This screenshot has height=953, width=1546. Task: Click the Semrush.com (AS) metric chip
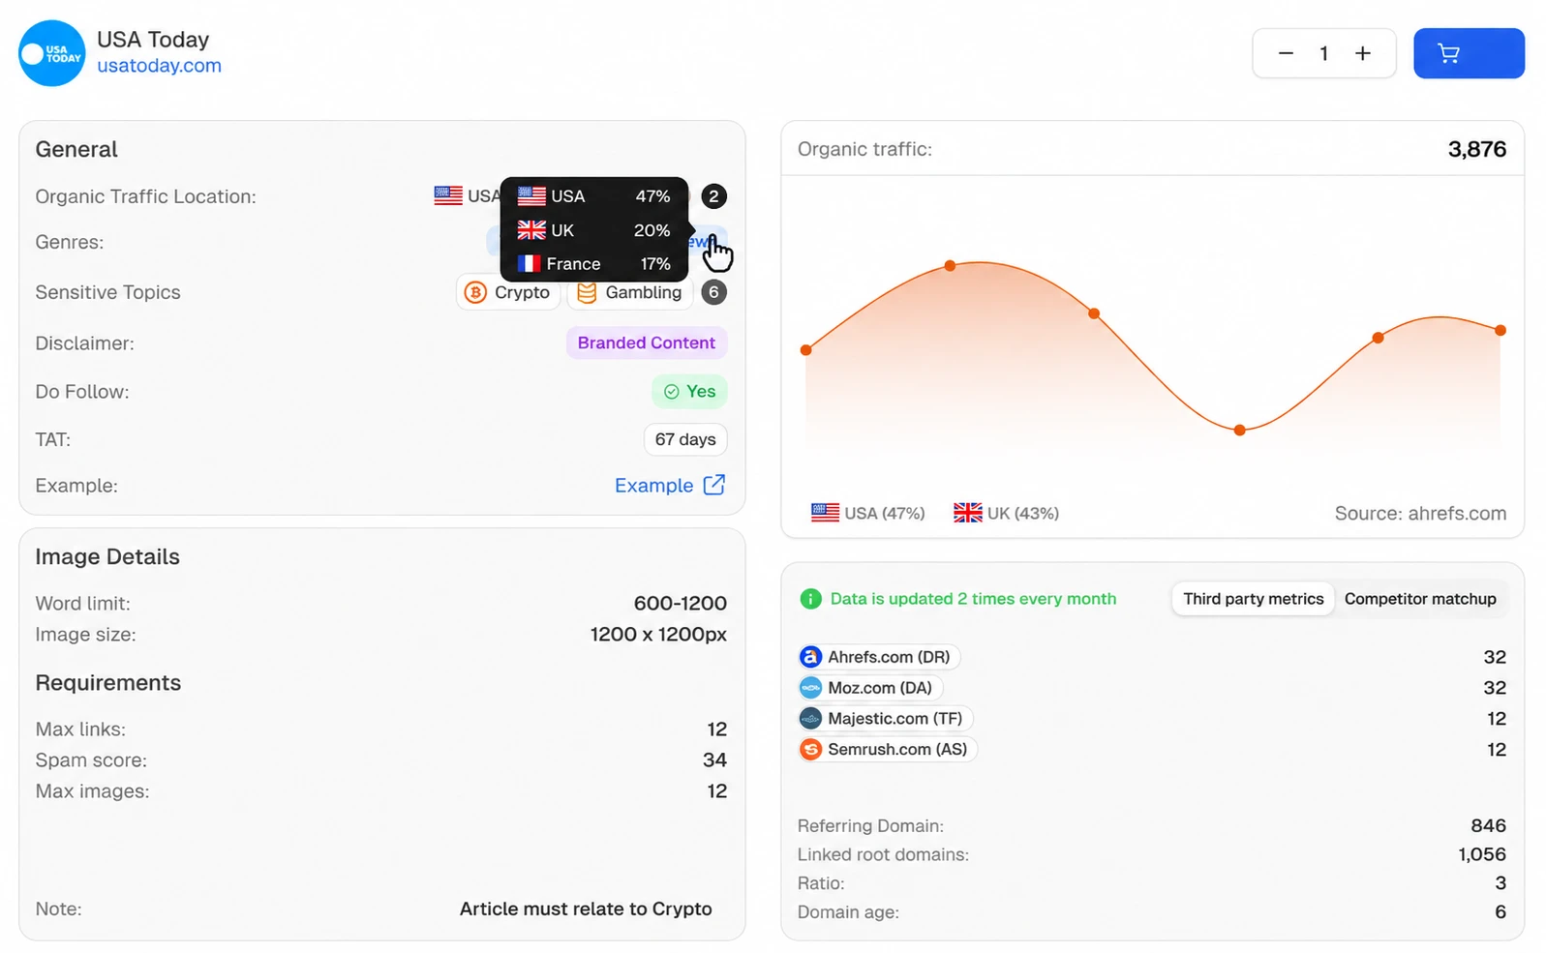(887, 750)
